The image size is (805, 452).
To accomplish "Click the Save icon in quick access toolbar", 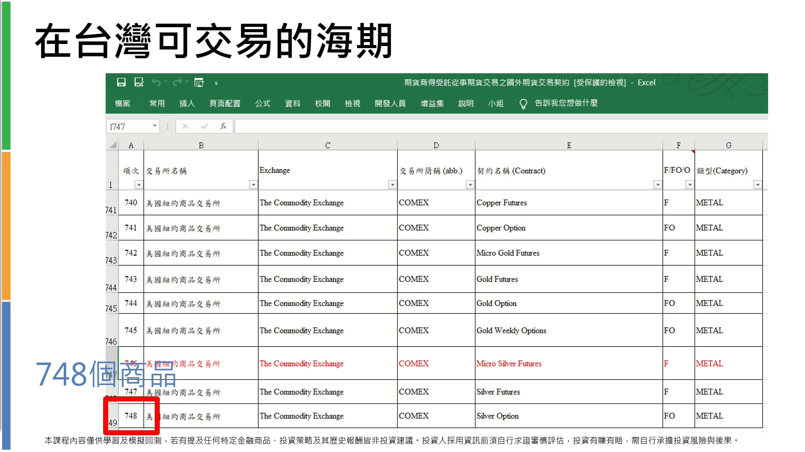I will tap(121, 82).
